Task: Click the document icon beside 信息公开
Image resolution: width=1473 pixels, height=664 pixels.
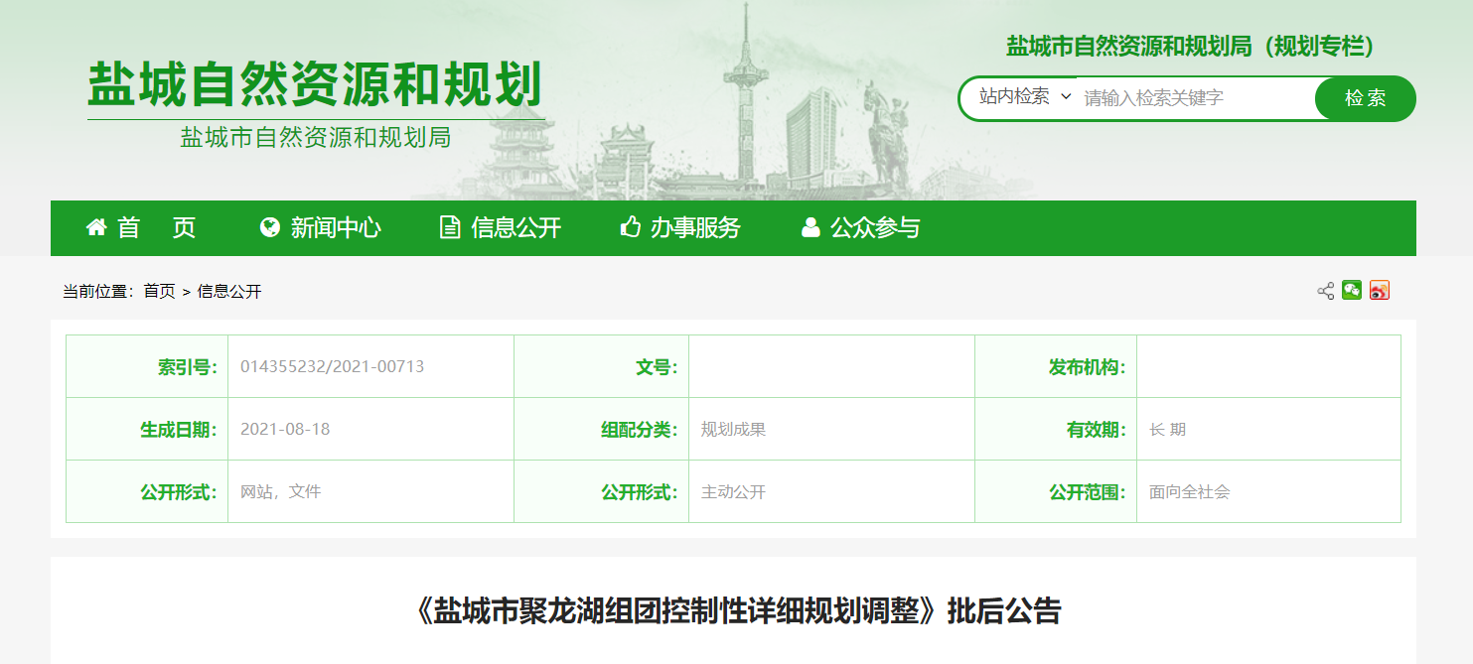Action: point(450,228)
